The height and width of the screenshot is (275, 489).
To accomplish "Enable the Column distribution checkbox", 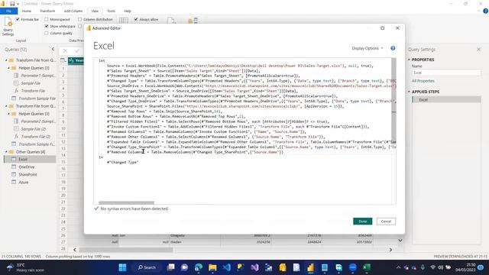I will pos(79,19).
